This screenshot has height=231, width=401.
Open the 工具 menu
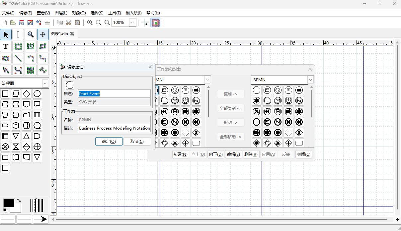click(115, 13)
